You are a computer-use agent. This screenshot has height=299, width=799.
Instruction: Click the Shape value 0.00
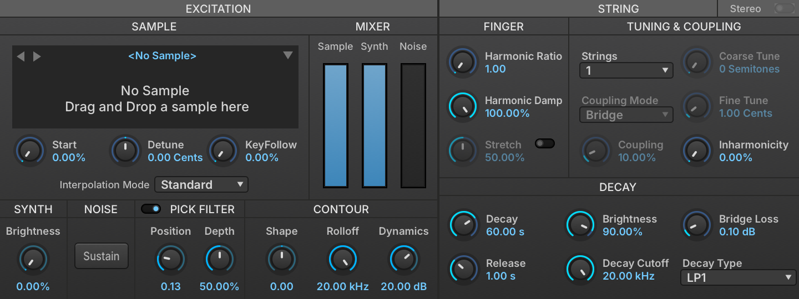pyautogui.click(x=282, y=287)
